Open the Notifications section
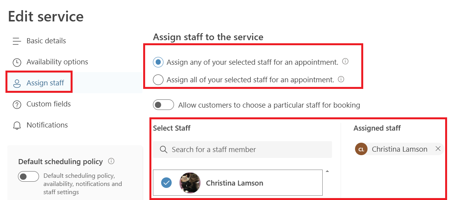451x200 pixels. [47, 125]
